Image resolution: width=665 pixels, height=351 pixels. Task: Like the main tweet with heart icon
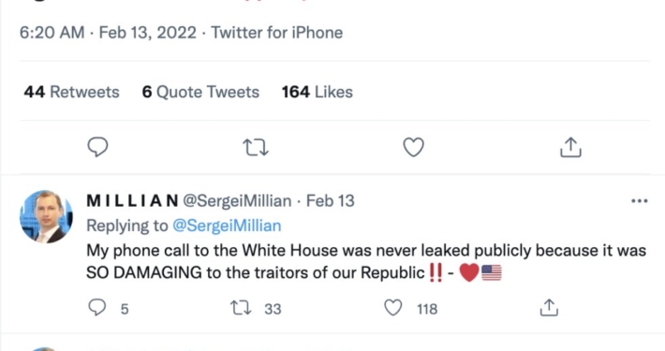pyautogui.click(x=413, y=147)
